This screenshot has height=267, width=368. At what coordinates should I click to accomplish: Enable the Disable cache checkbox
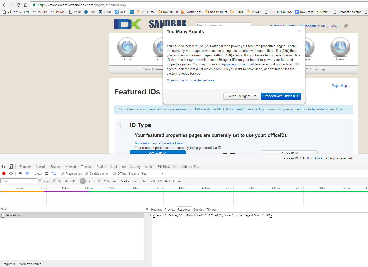(x=86, y=173)
